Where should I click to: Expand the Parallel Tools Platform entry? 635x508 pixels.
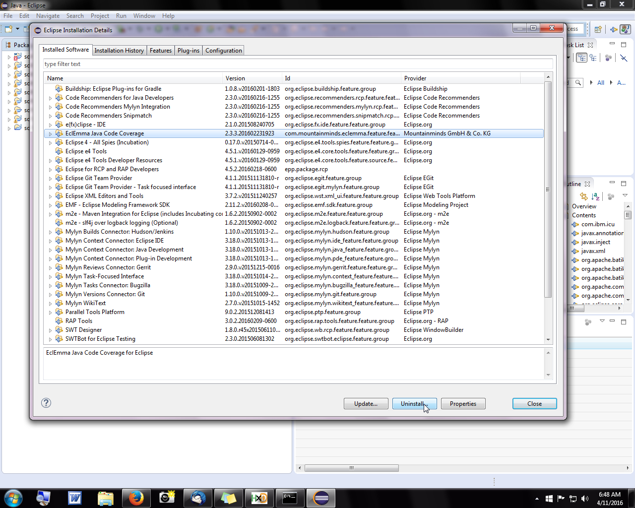click(x=50, y=313)
